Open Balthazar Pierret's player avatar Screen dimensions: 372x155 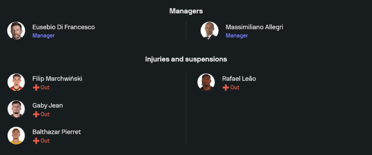(16, 136)
